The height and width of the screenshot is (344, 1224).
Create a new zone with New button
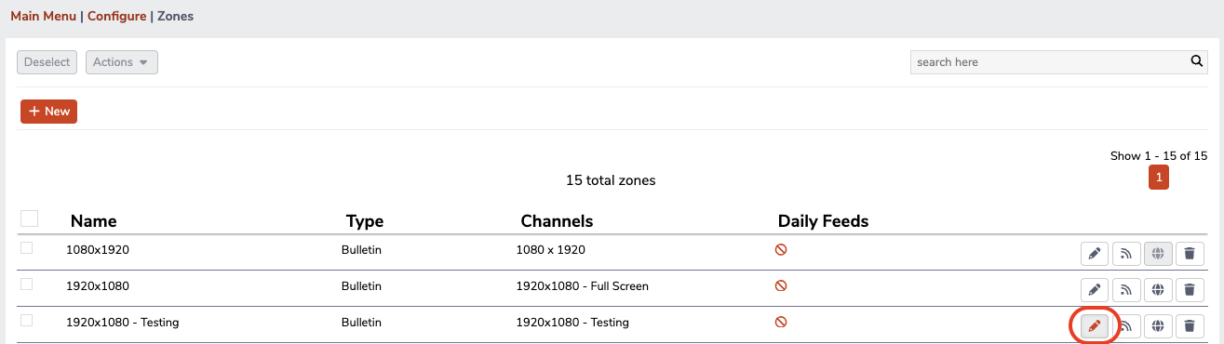coord(48,112)
